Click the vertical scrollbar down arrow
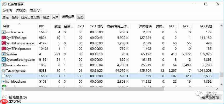The image size is (224, 104). pyautogui.click(x=221, y=84)
